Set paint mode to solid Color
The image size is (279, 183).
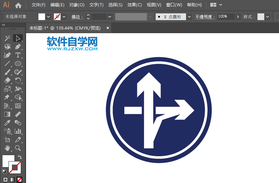point(6,179)
